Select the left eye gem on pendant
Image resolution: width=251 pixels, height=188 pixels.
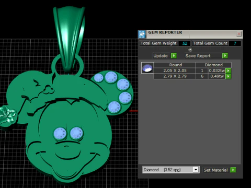(x=60, y=134)
